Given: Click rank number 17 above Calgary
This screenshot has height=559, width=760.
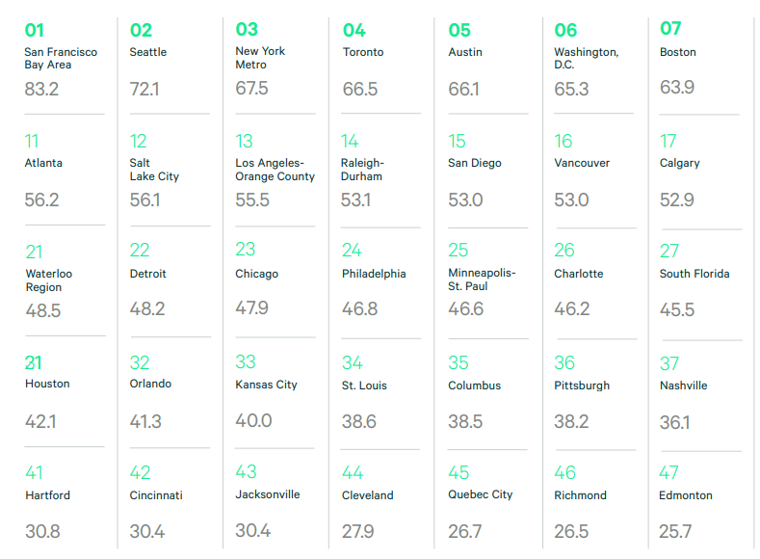Looking at the screenshot, I should (668, 141).
